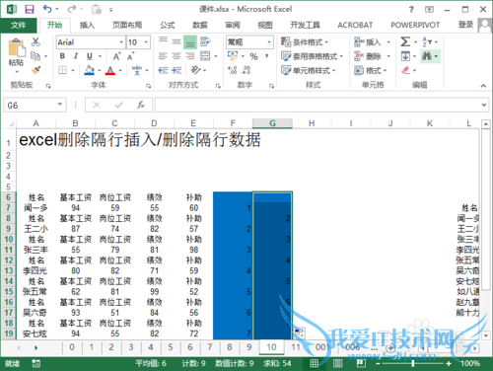Toggle macro recording icon in status bar

click(35, 363)
